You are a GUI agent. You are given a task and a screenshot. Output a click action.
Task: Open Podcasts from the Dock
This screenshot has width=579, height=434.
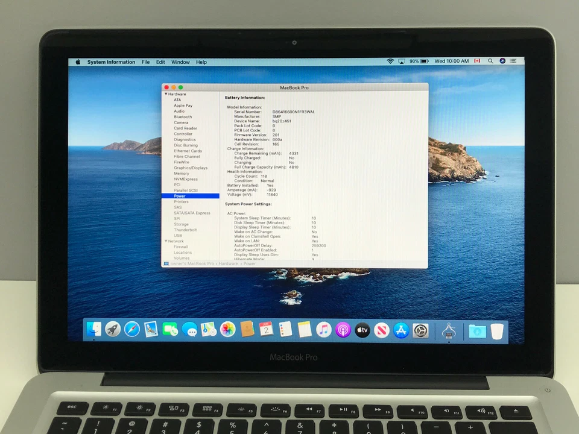343,330
